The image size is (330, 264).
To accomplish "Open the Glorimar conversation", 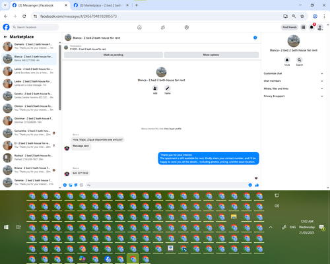I will 29,120.
